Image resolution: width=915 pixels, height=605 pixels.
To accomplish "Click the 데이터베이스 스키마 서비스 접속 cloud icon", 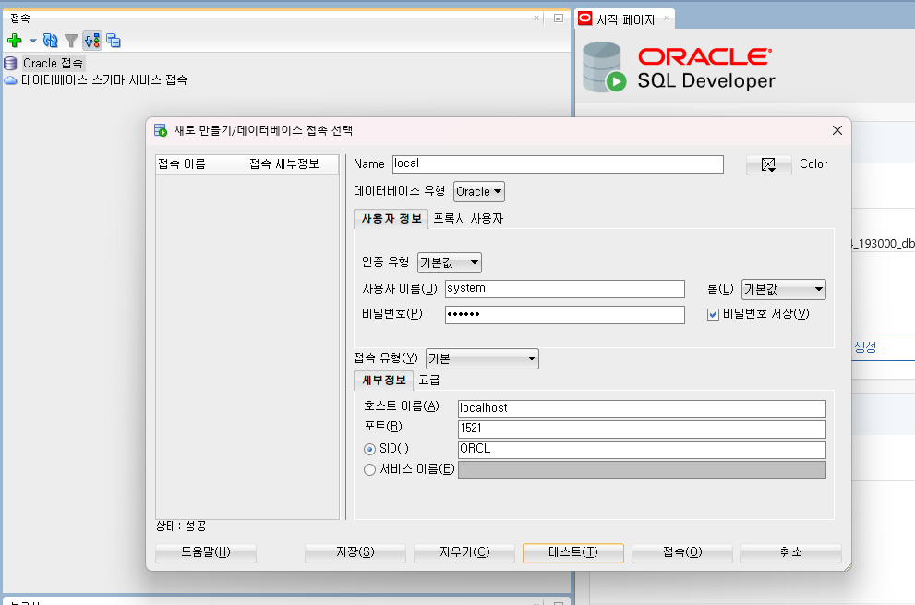I will coord(8,79).
